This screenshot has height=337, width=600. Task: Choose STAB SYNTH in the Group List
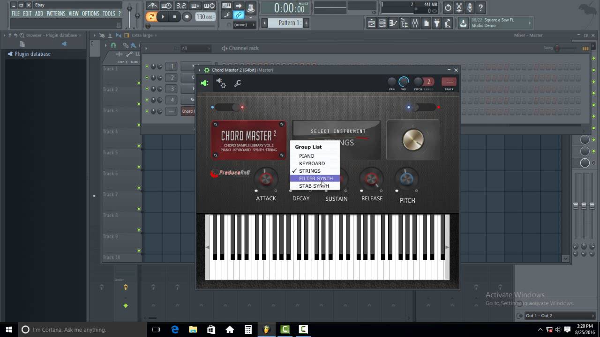(315, 186)
